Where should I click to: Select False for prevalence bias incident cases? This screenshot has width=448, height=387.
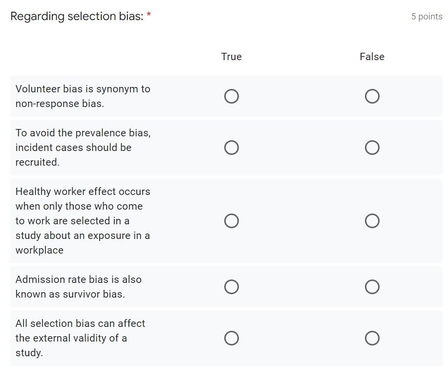coord(372,148)
